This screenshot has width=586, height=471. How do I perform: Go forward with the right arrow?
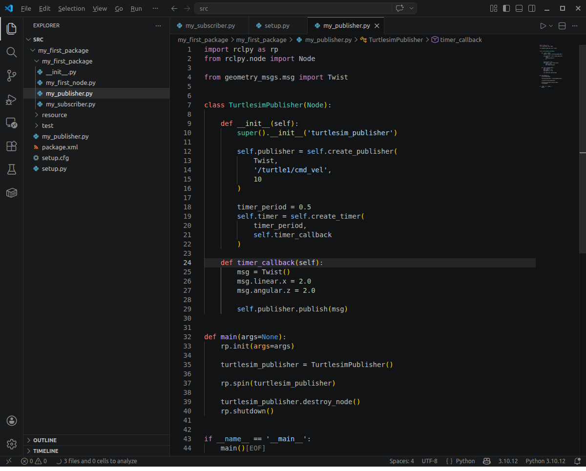(x=187, y=8)
